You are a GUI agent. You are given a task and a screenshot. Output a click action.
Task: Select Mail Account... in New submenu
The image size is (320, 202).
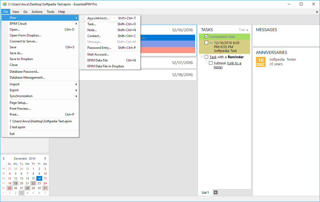point(110,54)
